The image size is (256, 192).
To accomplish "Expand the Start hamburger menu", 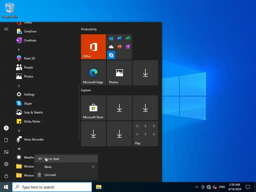I will tap(6, 29).
